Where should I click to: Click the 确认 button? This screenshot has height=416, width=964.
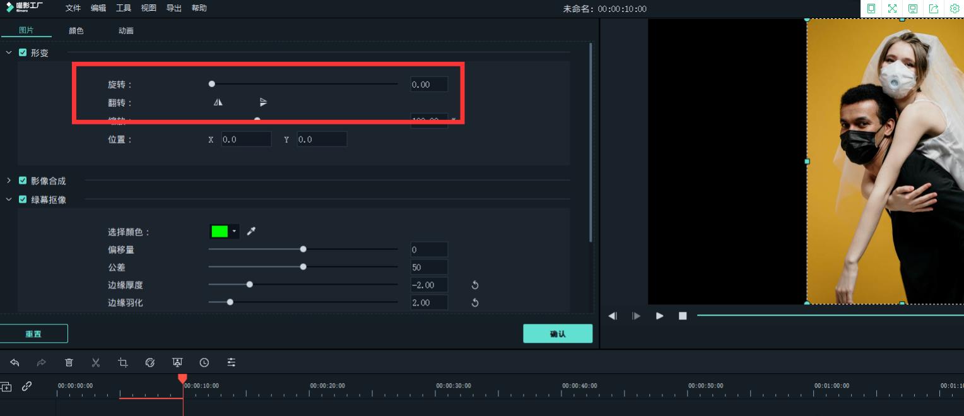(x=558, y=334)
